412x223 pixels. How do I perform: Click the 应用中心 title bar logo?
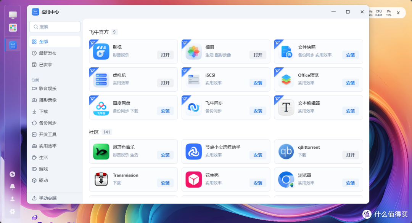tap(35, 12)
